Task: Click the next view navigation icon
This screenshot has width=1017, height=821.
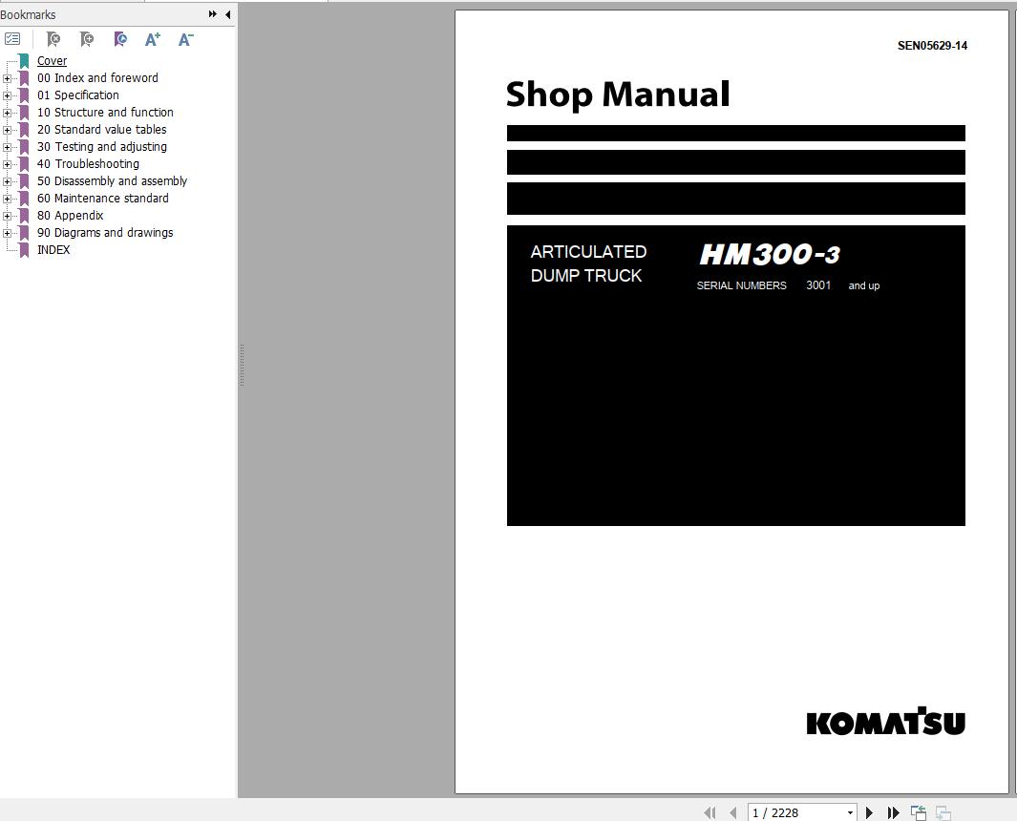Action: tap(943, 812)
